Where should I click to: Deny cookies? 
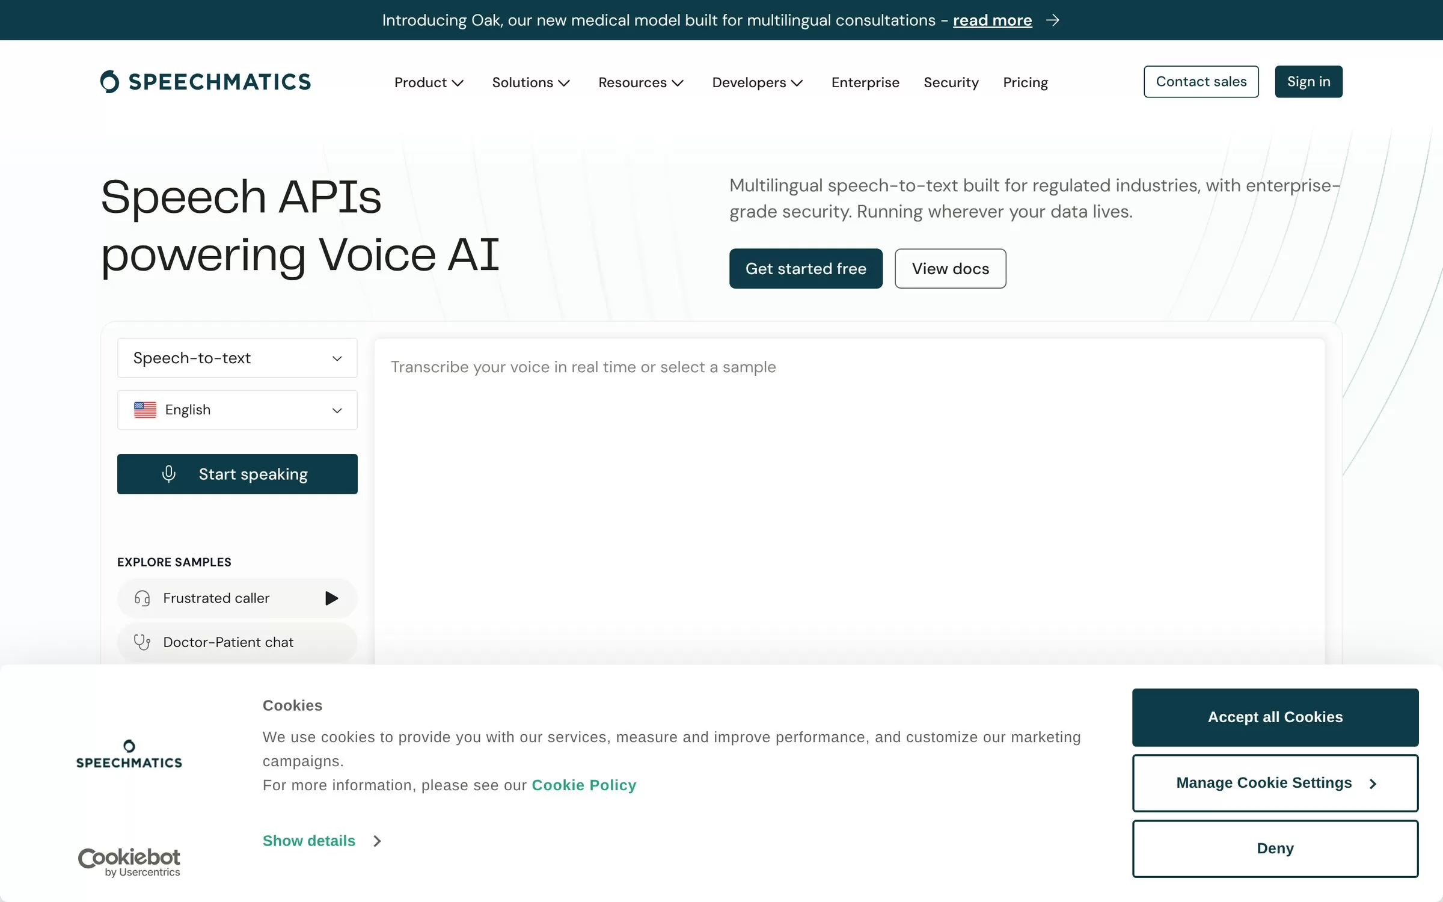click(1275, 848)
